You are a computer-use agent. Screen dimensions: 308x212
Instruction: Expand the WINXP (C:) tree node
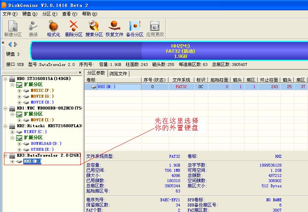pos(13,132)
